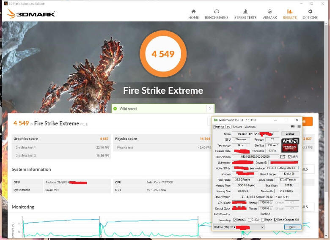The width and height of the screenshot is (330, 240).
Task: Click the AMD Radeon logo in GPU-Z
Action: click(x=290, y=145)
